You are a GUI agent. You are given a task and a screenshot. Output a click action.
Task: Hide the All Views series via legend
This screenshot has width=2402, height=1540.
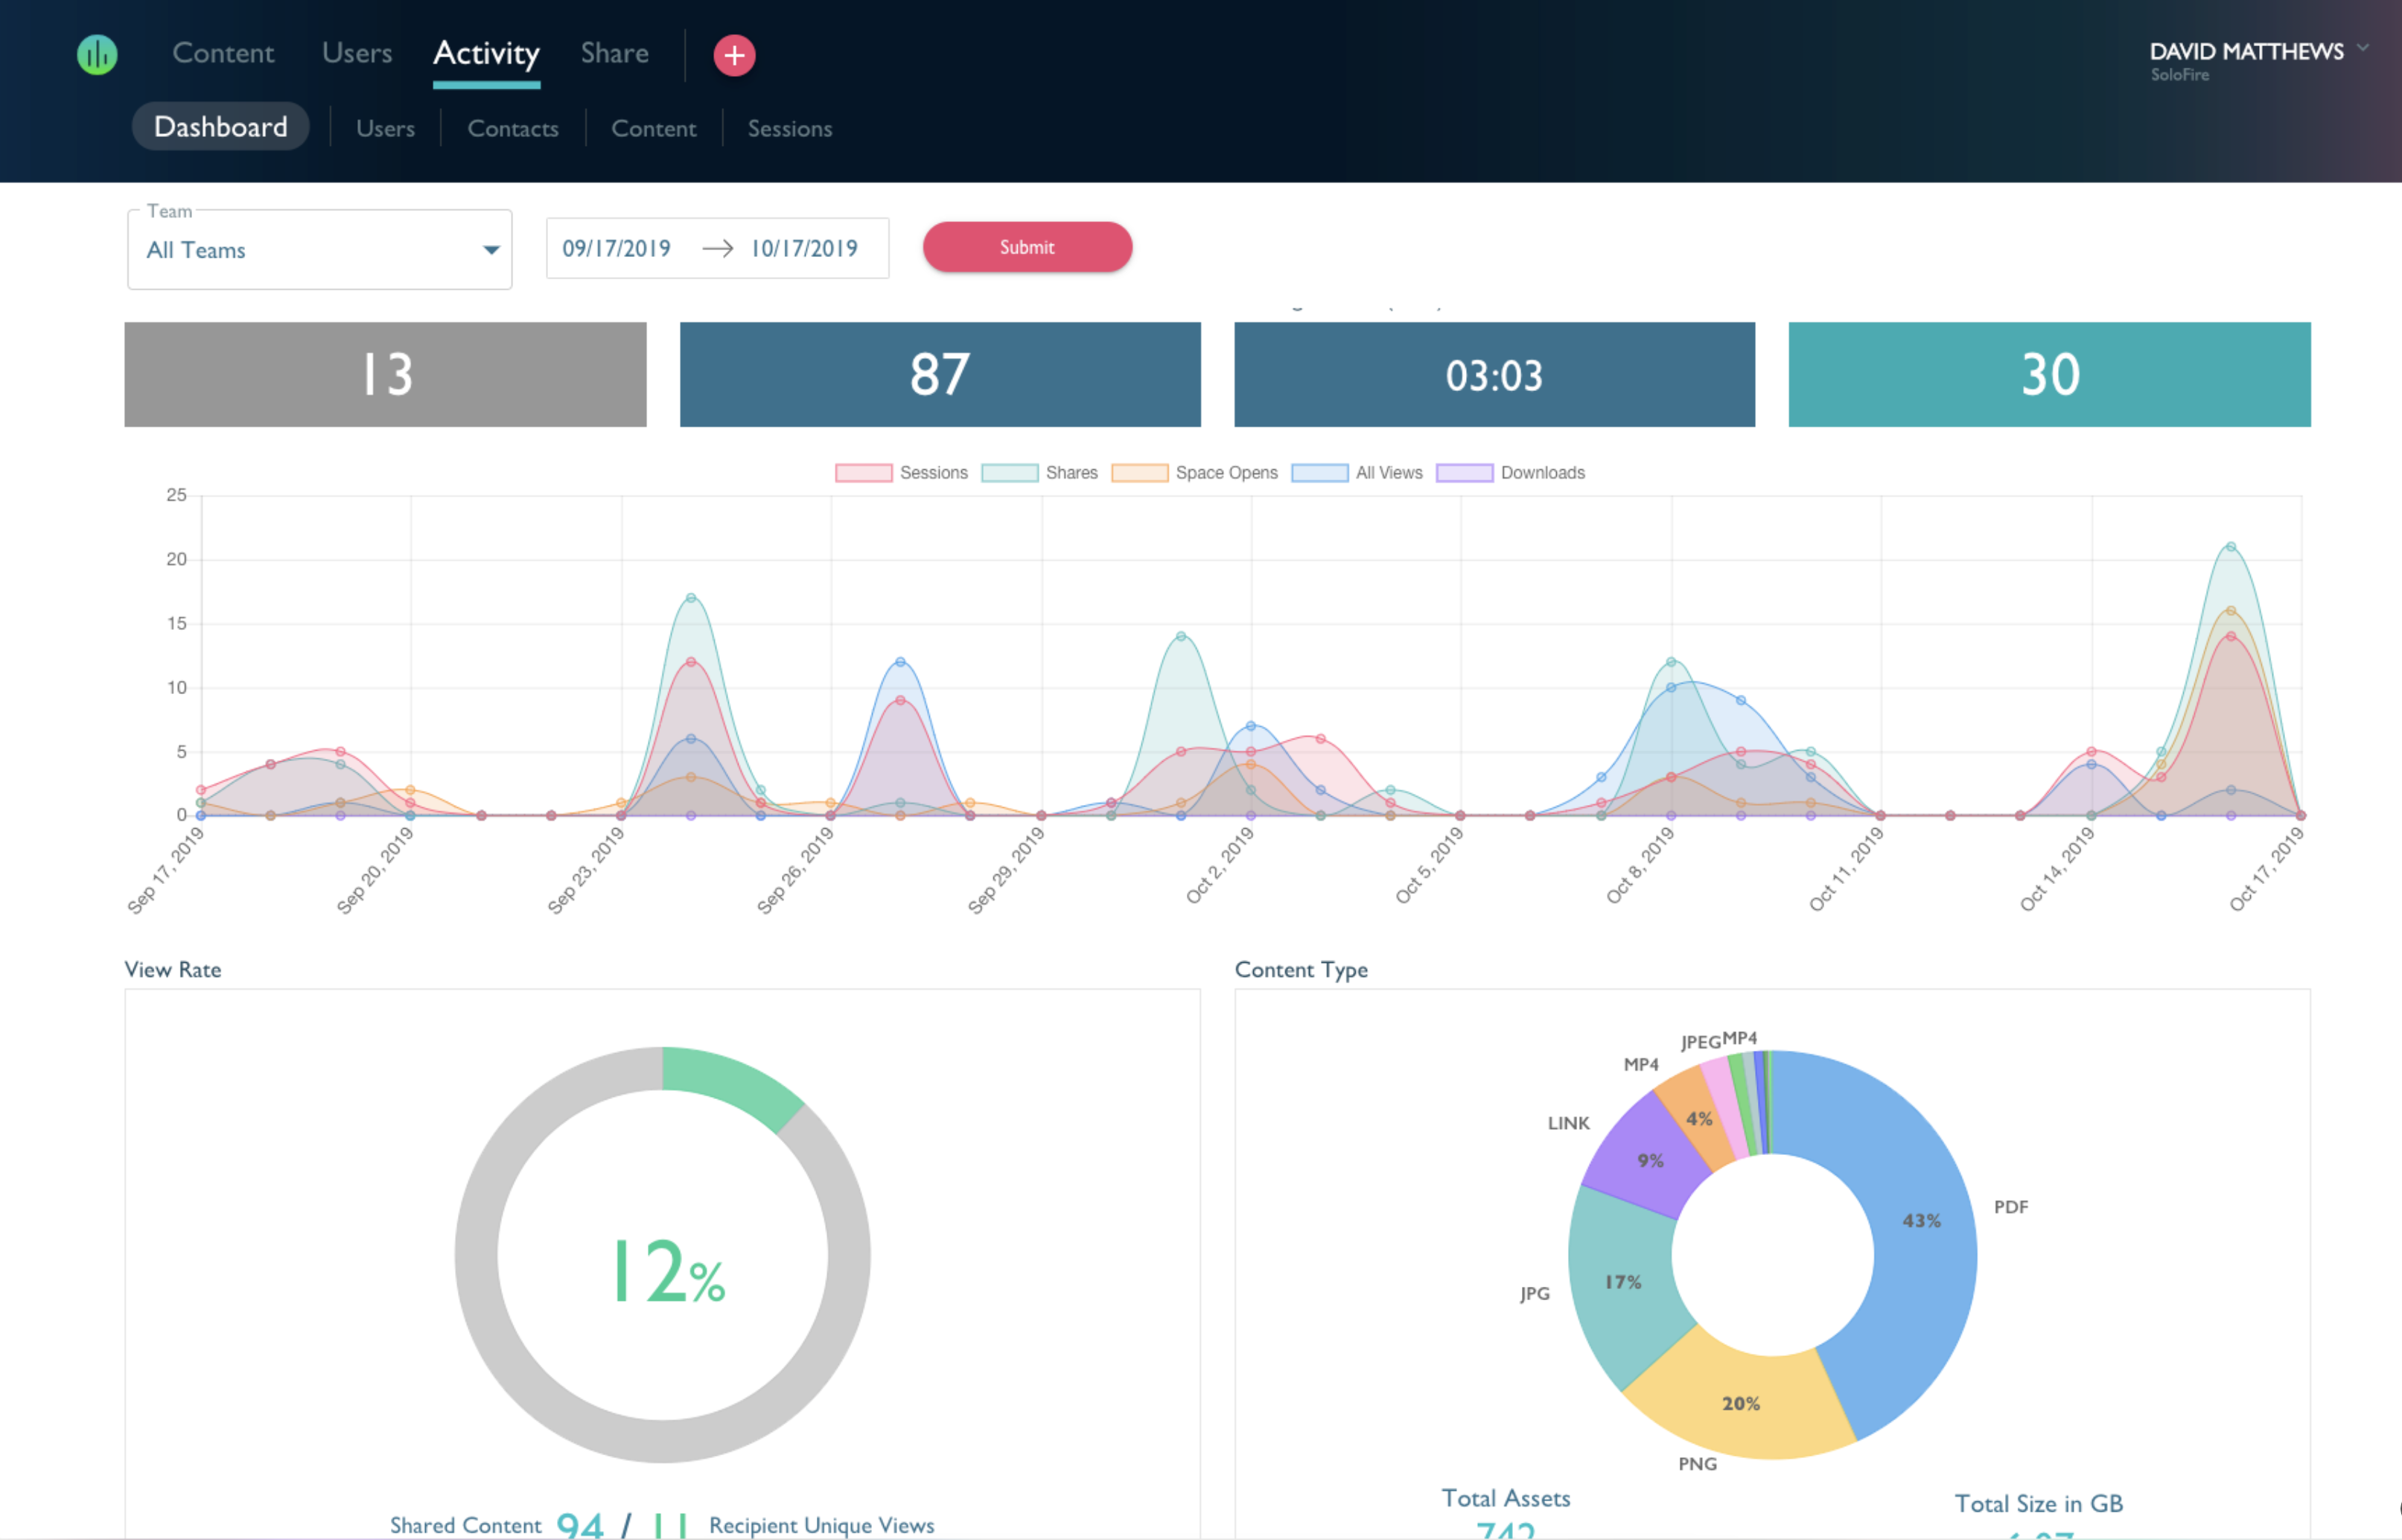tap(1357, 473)
